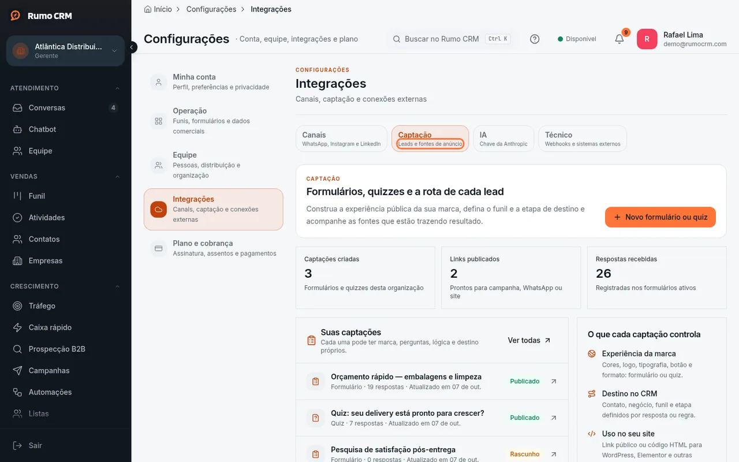This screenshot has width=739, height=462.
Task: Open arrow icon for Orçamento rápido row
Action: coord(554,381)
